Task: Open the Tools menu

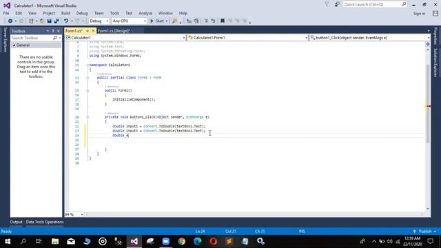Action: click(114, 13)
